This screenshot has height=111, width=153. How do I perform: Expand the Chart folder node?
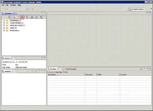[x=4, y=28]
